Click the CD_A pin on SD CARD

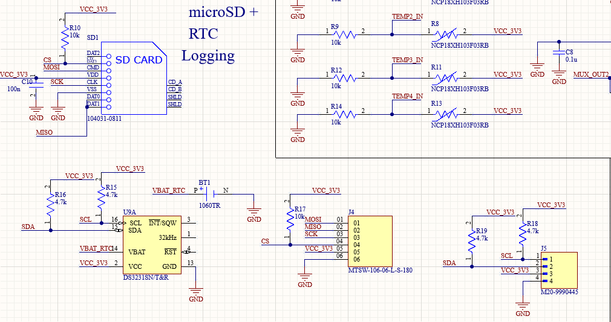coord(175,82)
